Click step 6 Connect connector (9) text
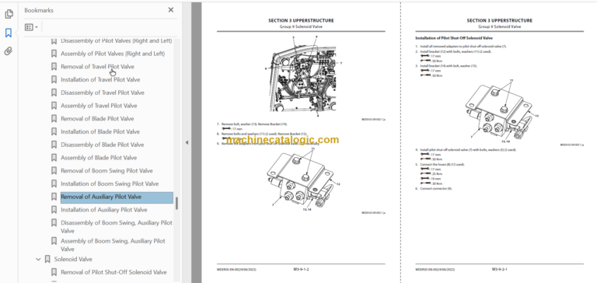 [434, 189]
